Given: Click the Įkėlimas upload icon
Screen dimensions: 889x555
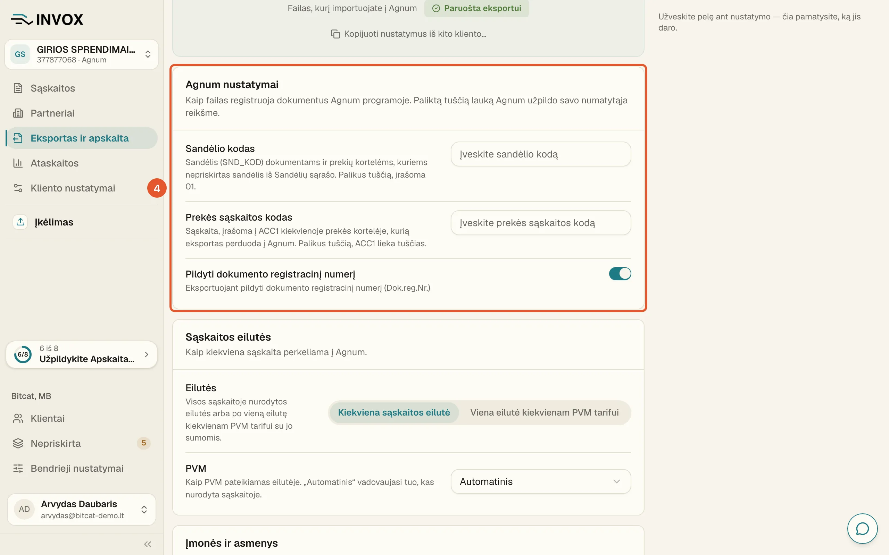Looking at the screenshot, I should [20, 222].
